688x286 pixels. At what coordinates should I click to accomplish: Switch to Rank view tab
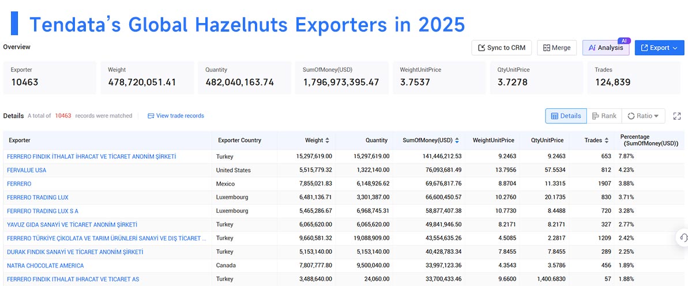point(604,116)
